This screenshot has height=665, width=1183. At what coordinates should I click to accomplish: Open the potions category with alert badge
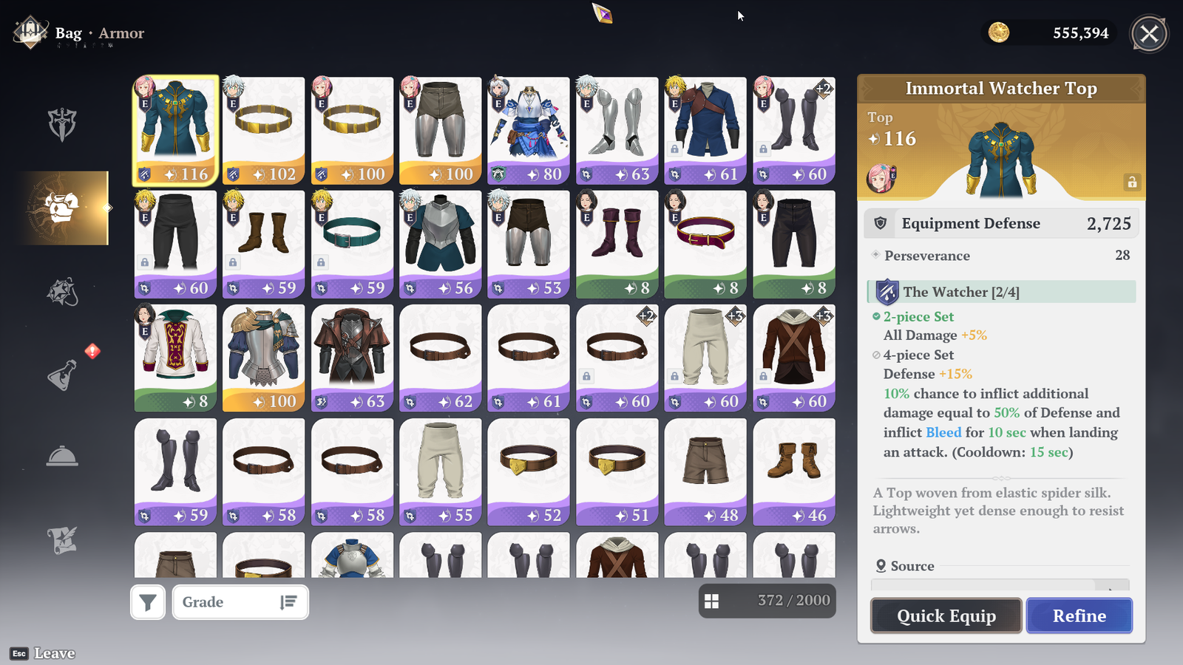point(64,374)
